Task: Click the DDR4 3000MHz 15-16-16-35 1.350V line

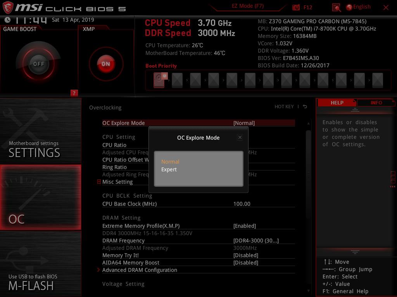Action: coord(147,233)
